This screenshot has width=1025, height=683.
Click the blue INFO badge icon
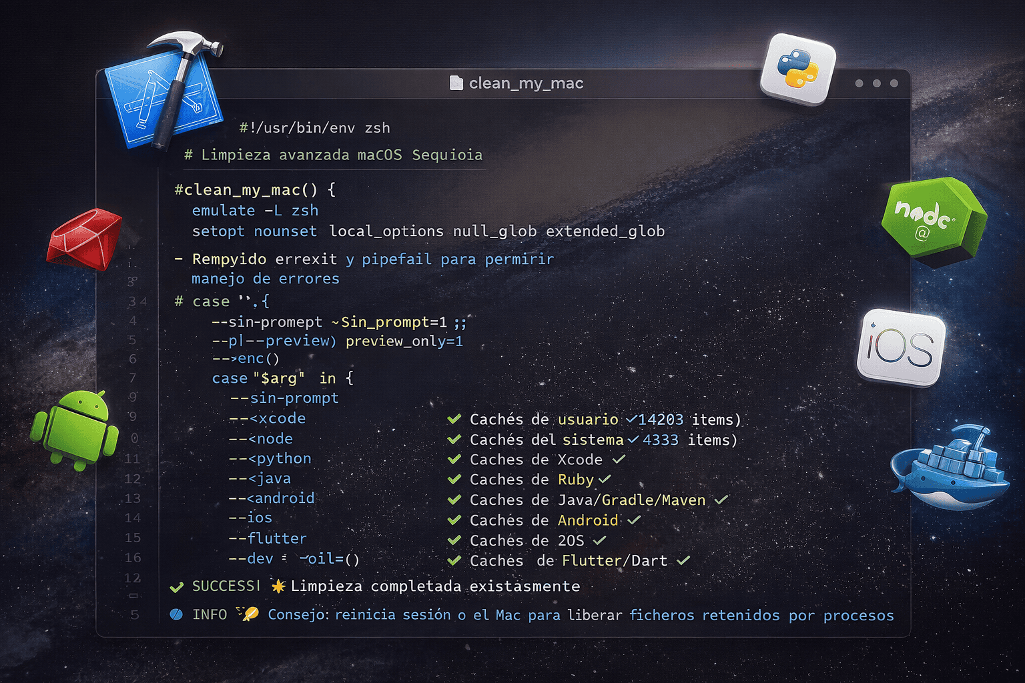(x=176, y=614)
